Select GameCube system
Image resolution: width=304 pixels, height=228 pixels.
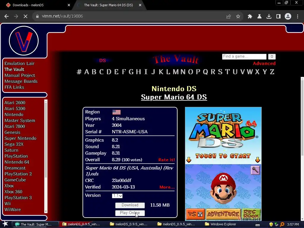click(15, 180)
